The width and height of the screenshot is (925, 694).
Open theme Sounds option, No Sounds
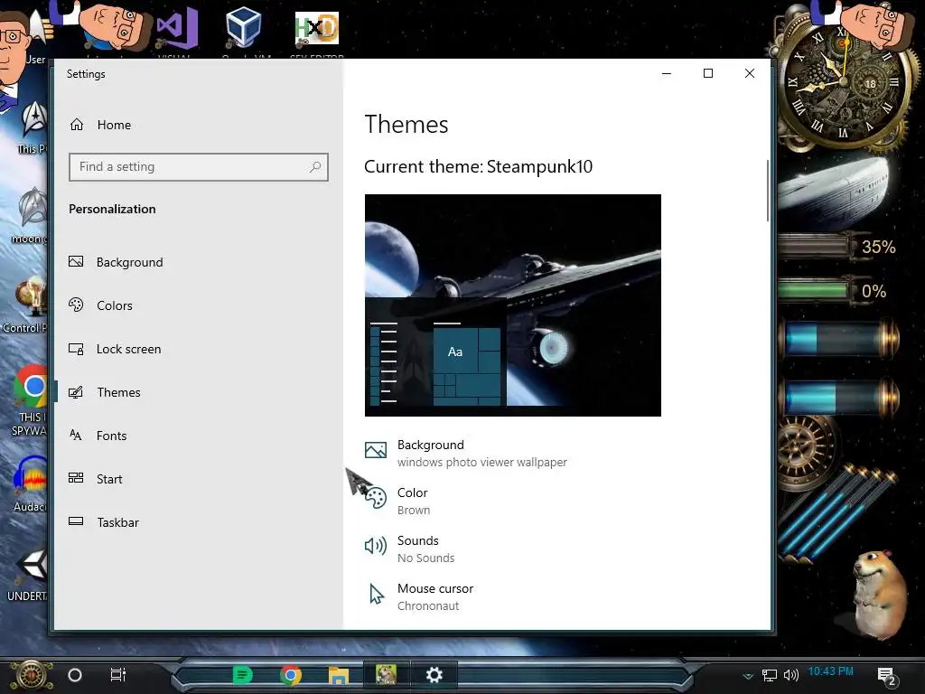click(x=410, y=549)
